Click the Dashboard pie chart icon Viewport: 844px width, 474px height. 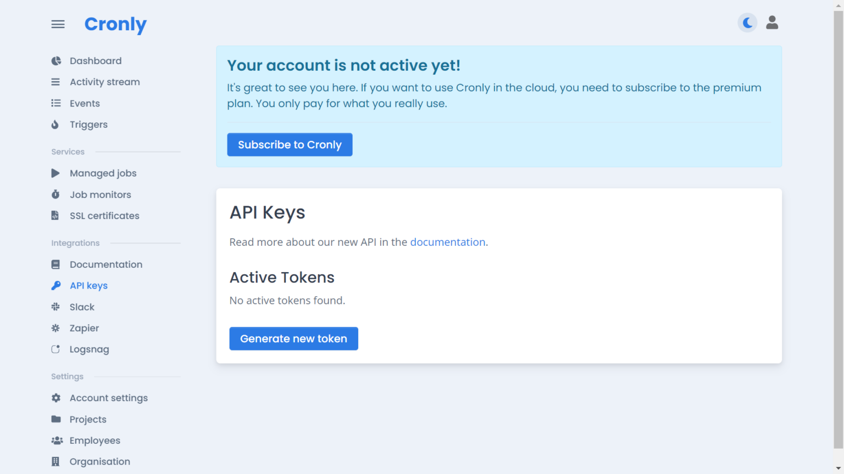coord(56,61)
